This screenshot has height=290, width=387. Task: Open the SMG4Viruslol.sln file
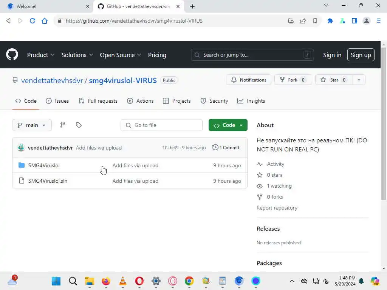click(x=48, y=181)
